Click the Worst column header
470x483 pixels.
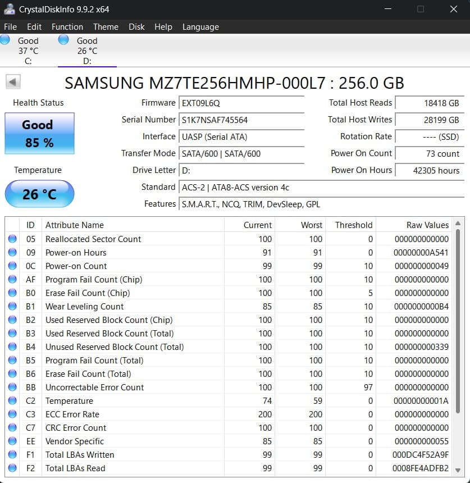[300, 225]
